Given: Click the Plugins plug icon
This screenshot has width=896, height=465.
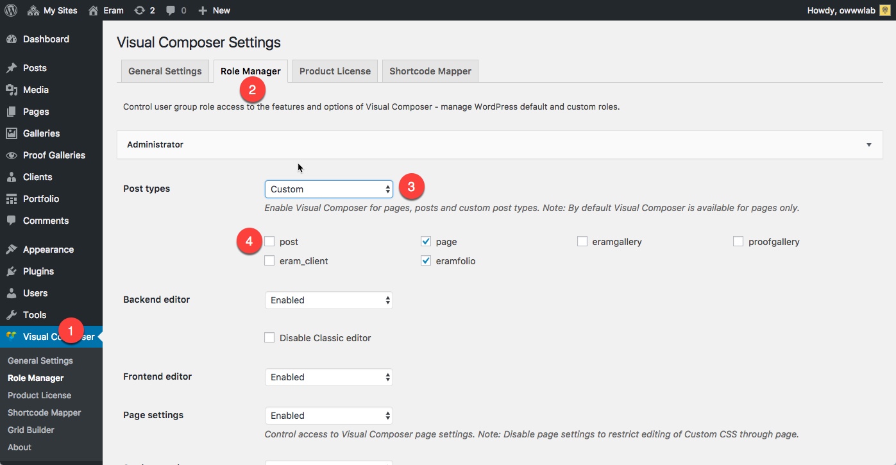Looking at the screenshot, I should [x=12, y=271].
